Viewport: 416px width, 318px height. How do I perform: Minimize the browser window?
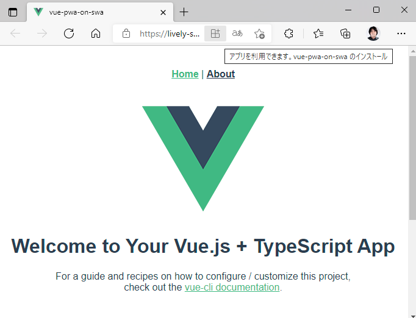coord(348,10)
